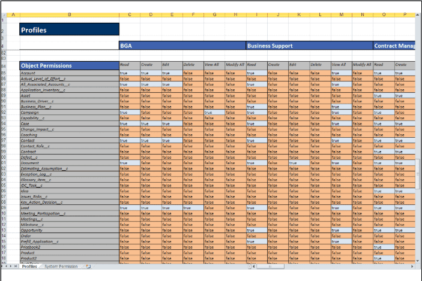Image resolution: width=422 pixels, height=281 pixels.
Task: Open the System Permission sheet tab
Action: pos(61,266)
